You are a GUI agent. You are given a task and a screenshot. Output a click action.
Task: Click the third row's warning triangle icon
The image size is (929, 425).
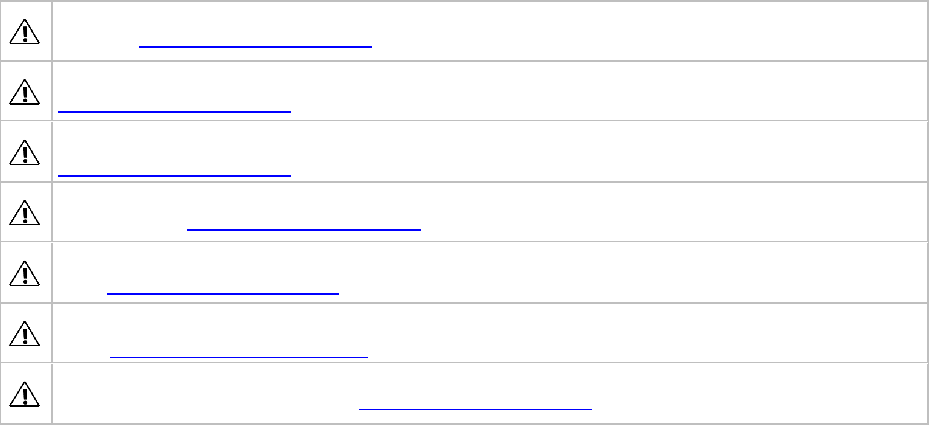tap(25, 152)
